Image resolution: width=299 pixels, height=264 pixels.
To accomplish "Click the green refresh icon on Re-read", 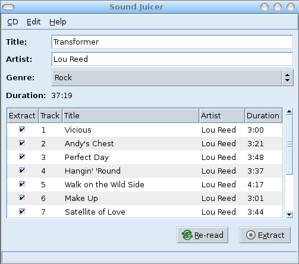I will (187, 235).
